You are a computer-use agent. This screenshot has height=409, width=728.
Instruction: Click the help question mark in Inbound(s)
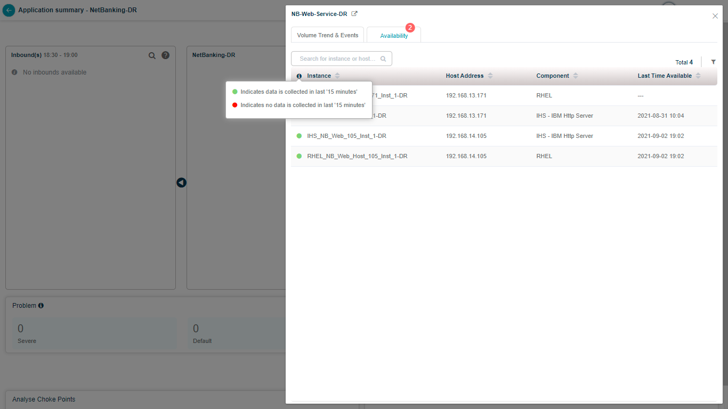click(165, 55)
